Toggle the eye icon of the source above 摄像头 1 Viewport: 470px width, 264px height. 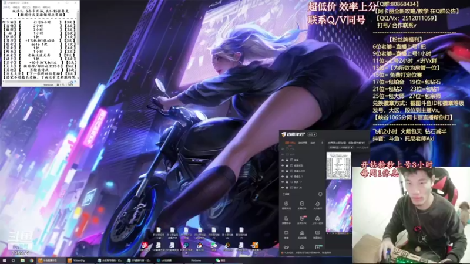(x=283, y=171)
